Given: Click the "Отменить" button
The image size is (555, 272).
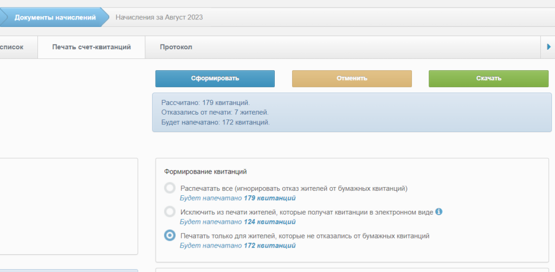Looking at the screenshot, I should (352, 78).
